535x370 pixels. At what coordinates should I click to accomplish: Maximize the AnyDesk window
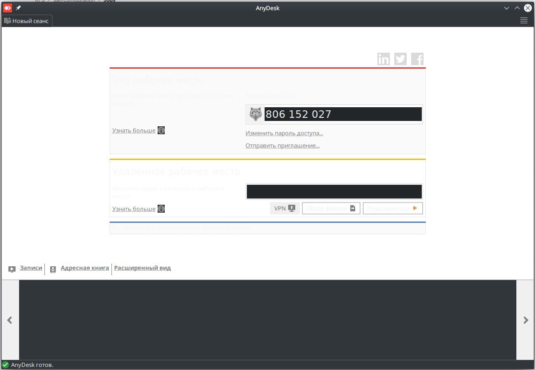click(x=517, y=8)
